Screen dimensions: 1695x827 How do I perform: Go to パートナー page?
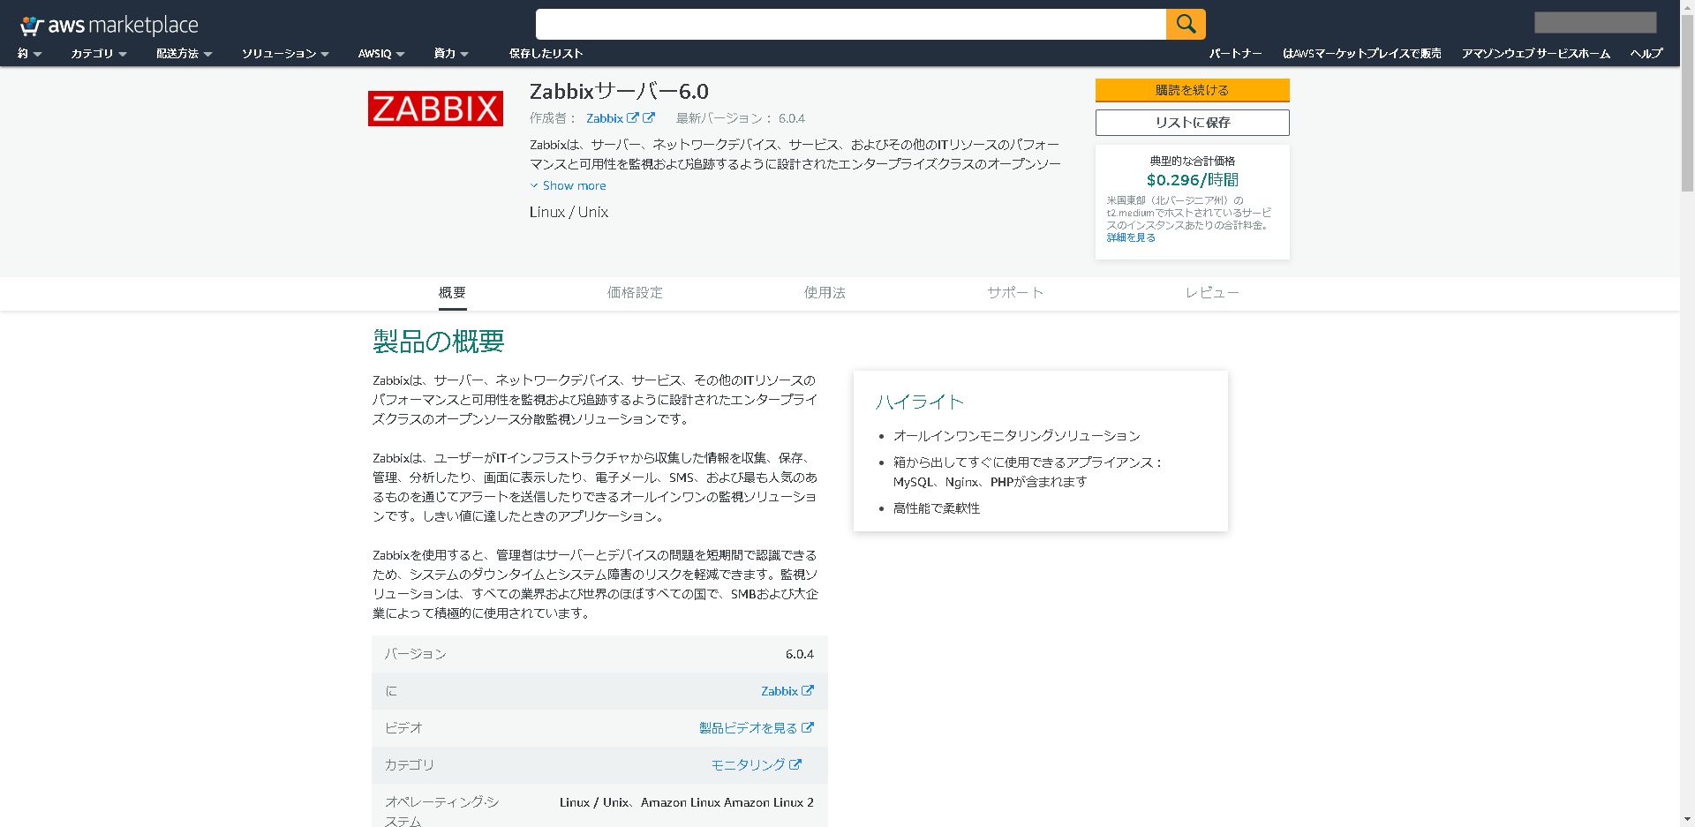[1235, 54]
